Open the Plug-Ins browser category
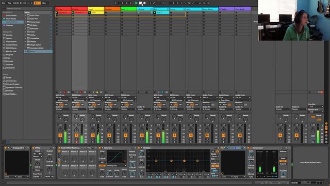330x186 pixels. (x=10, y=55)
